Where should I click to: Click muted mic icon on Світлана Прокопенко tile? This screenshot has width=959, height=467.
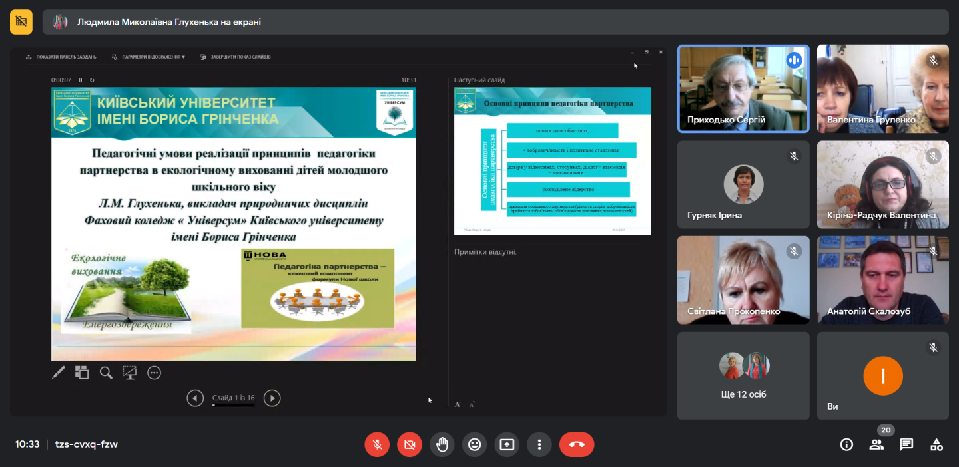(x=793, y=251)
